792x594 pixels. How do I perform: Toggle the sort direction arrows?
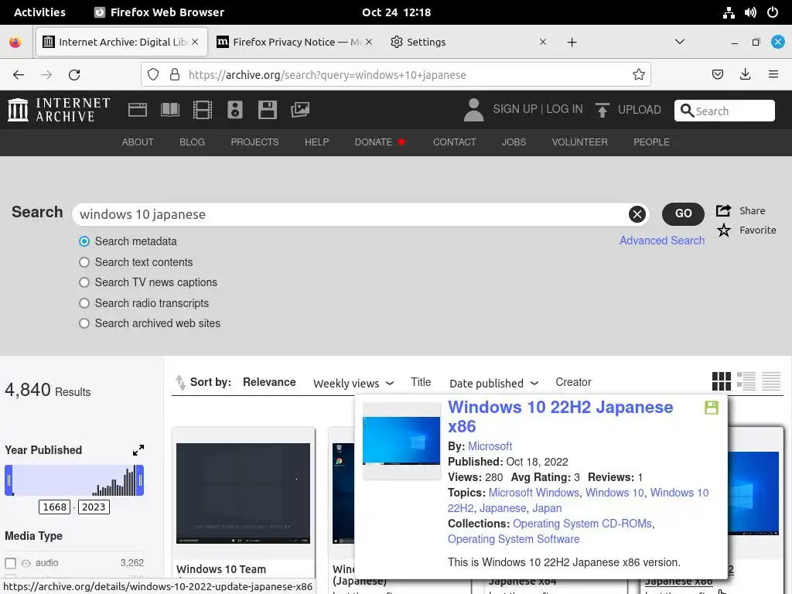coord(180,382)
